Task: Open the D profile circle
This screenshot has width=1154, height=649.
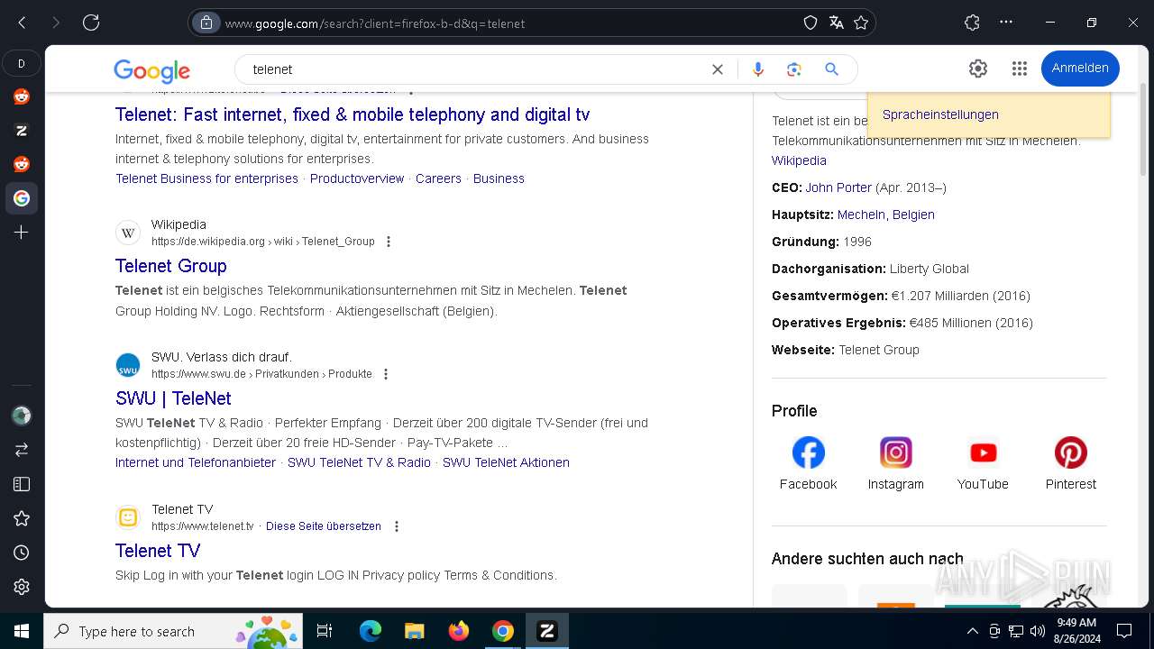Action: 22,63
